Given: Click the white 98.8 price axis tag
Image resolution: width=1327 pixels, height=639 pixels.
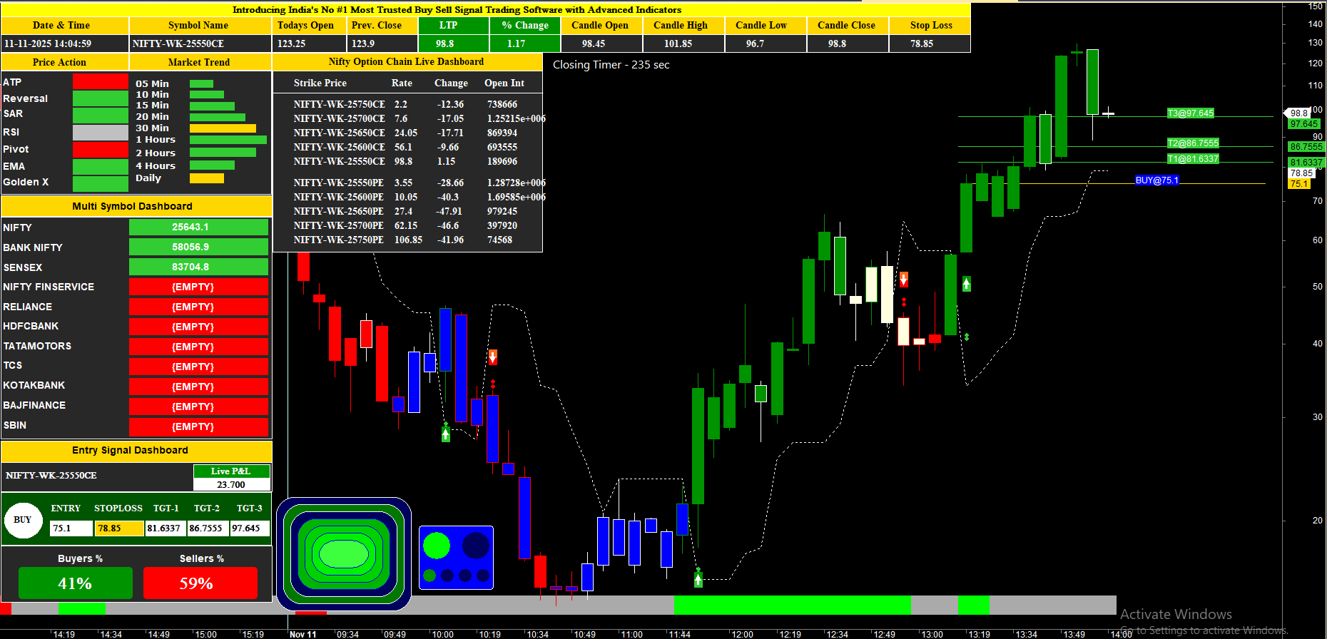Looking at the screenshot, I should pos(1299,113).
